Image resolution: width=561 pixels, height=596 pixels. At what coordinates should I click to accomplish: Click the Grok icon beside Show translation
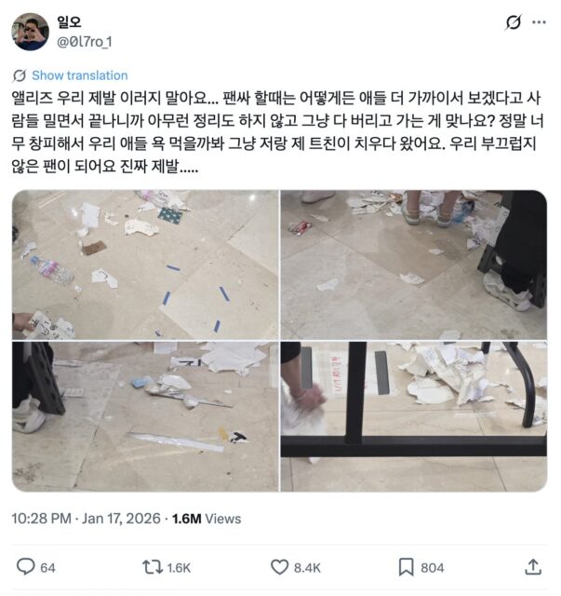[19, 75]
